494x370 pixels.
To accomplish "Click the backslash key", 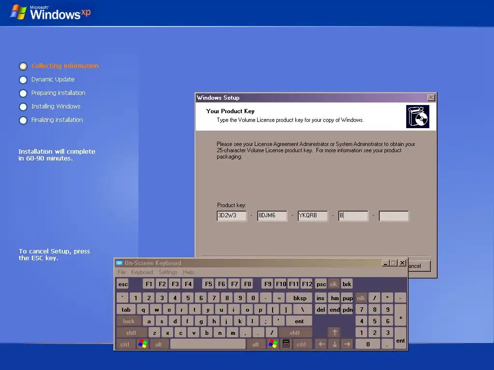I will 303,310.
